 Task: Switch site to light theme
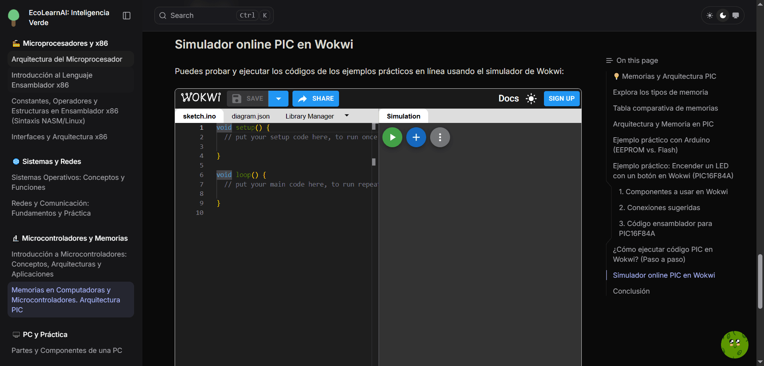[709, 16]
